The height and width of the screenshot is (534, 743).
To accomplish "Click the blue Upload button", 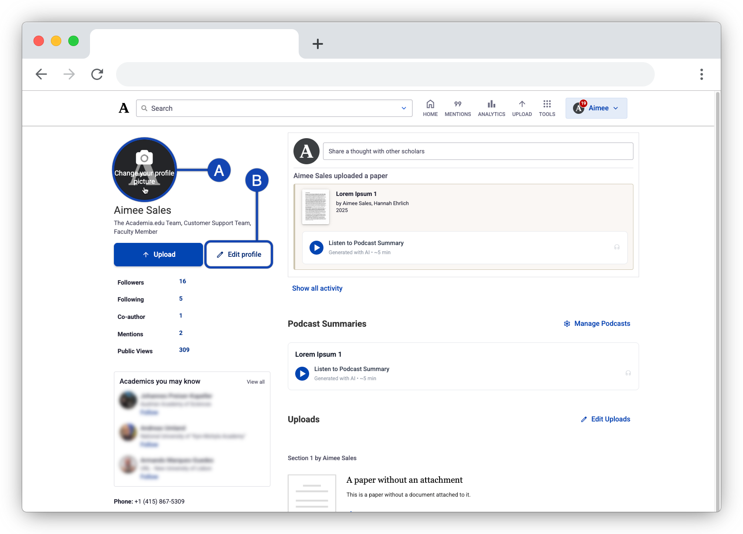I will (x=158, y=255).
